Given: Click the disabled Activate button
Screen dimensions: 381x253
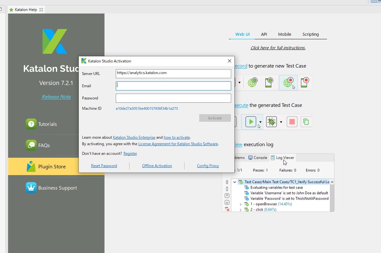Looking at the screenshot, I should pyautogui.click(x=215, y=118).
